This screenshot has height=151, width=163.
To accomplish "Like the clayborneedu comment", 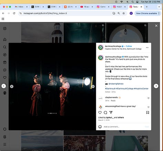I will (x=148, y=98).
